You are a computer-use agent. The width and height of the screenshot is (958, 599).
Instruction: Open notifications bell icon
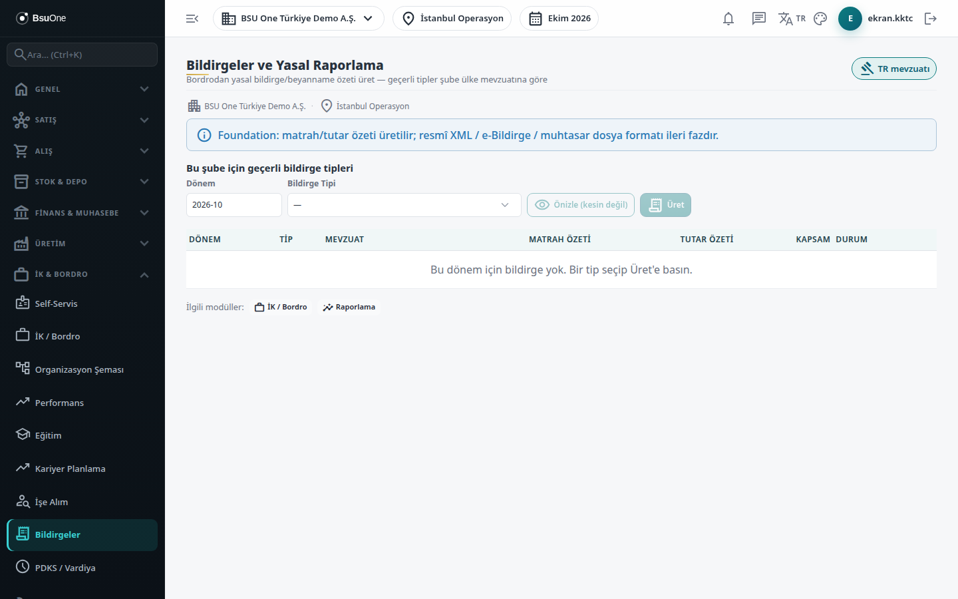(728, 19)
